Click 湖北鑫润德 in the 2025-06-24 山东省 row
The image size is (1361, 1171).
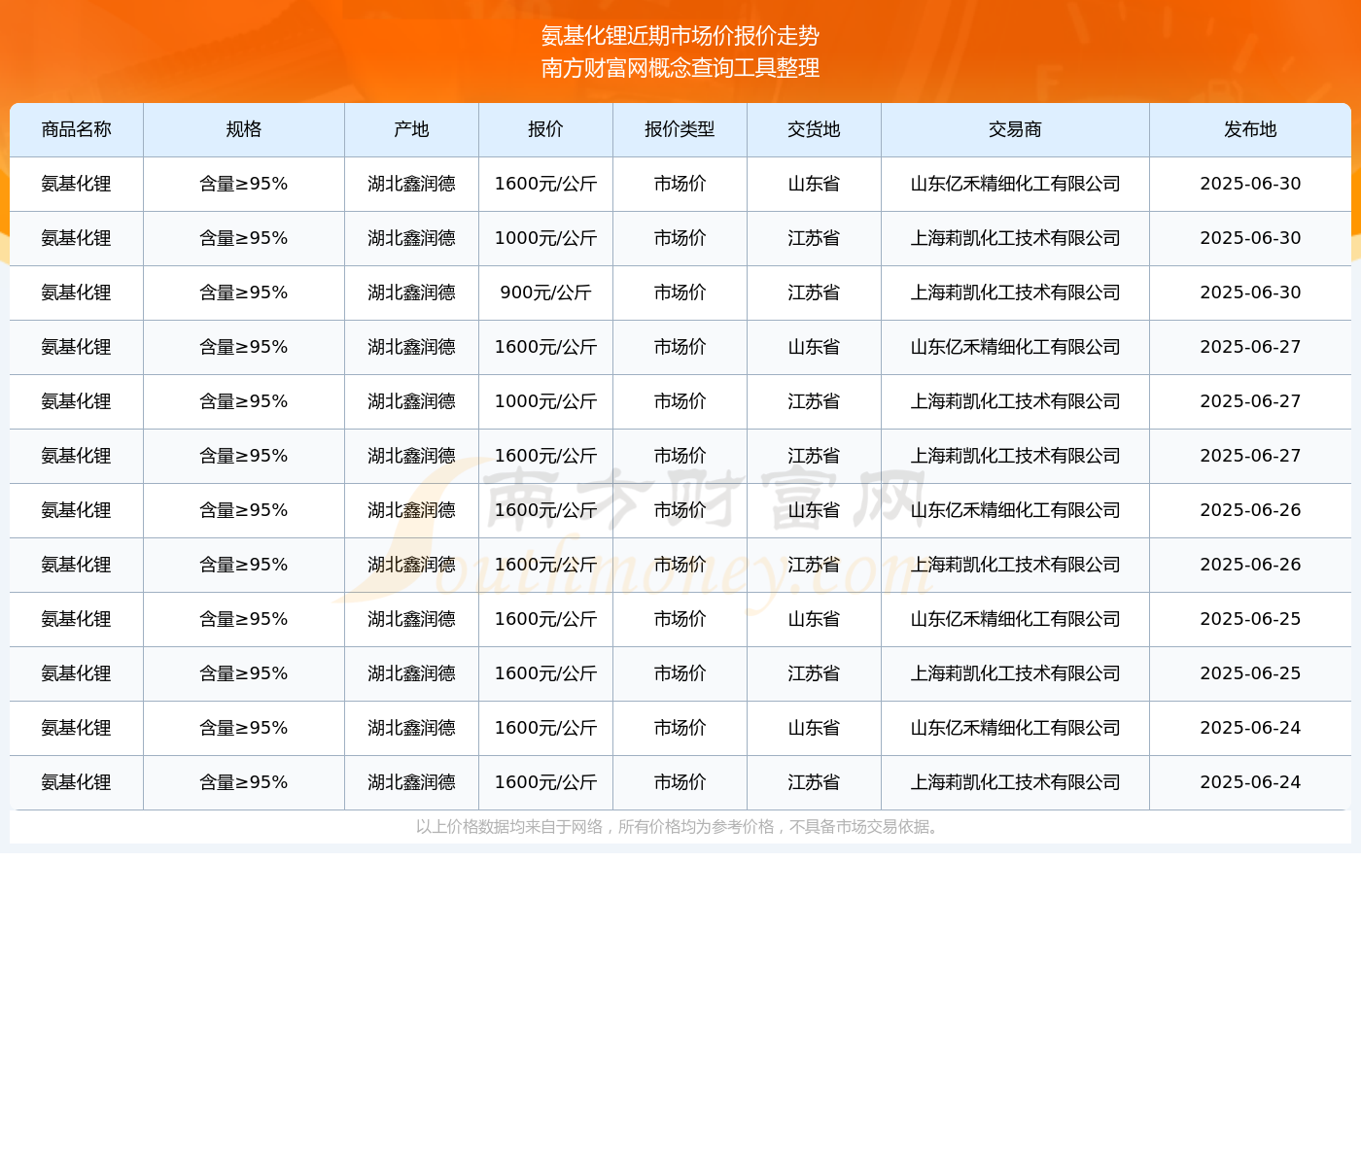click(x=411, y=728)
